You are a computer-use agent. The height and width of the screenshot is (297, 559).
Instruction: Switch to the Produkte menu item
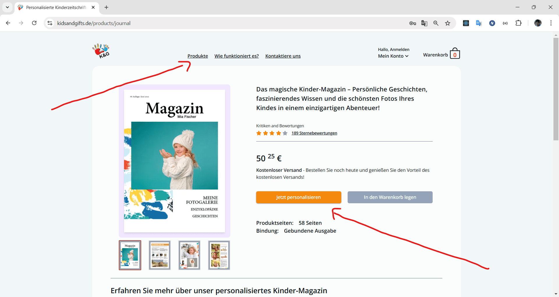(198, 56)
